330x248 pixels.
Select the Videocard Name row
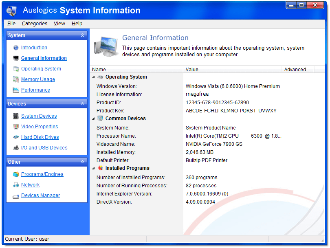(x=207, y=144)
